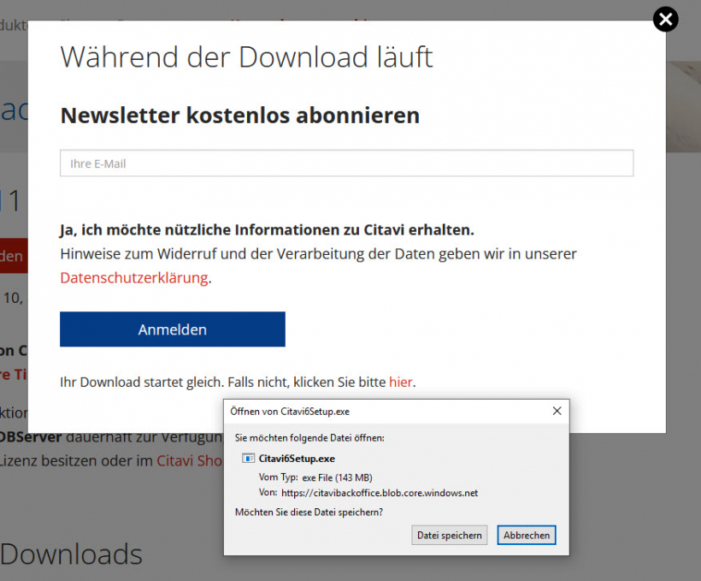The width and height of the screenshot is (701, 581).
Task: Click the Downloads heading on the page
Action: click(x=72, y=554)
